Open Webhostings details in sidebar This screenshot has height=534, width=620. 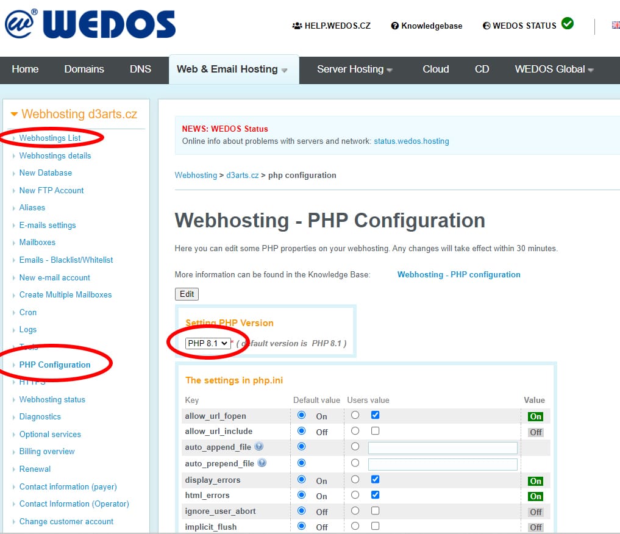click(x=55, y=155)
